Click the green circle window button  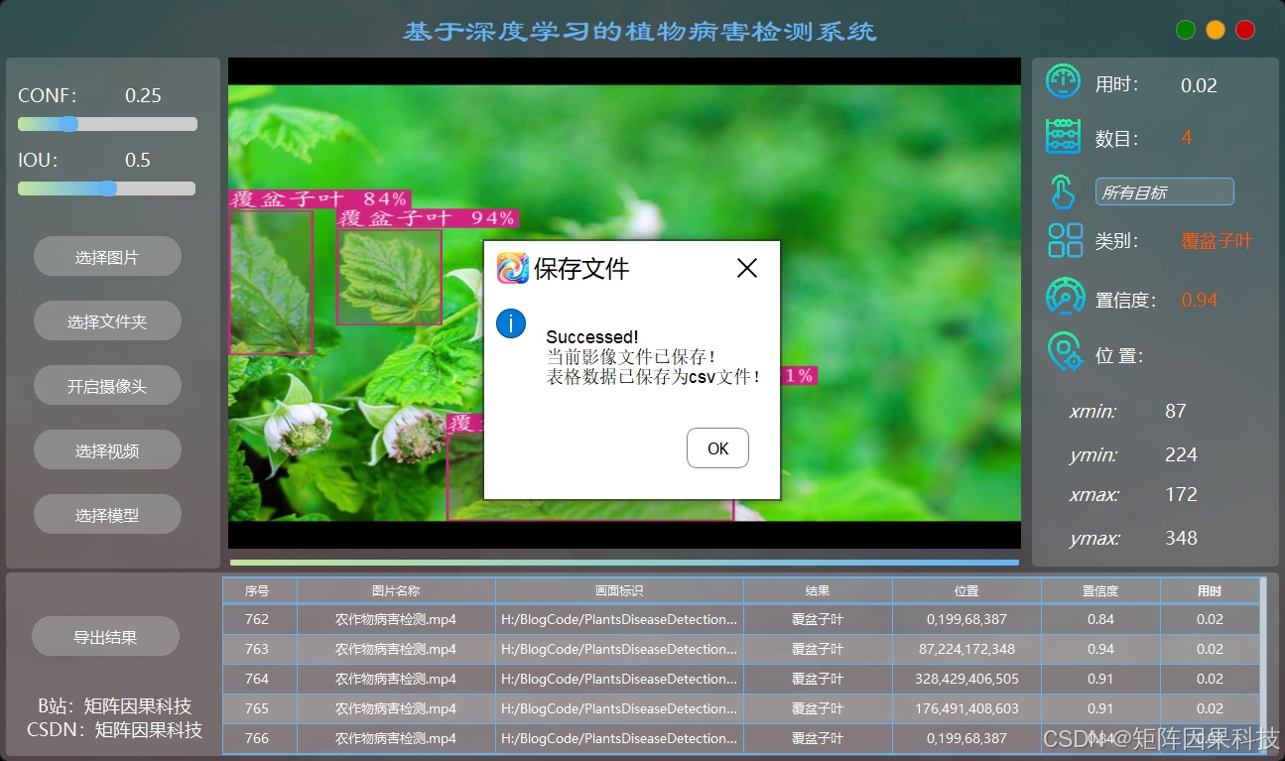(x=1186, y=30)
